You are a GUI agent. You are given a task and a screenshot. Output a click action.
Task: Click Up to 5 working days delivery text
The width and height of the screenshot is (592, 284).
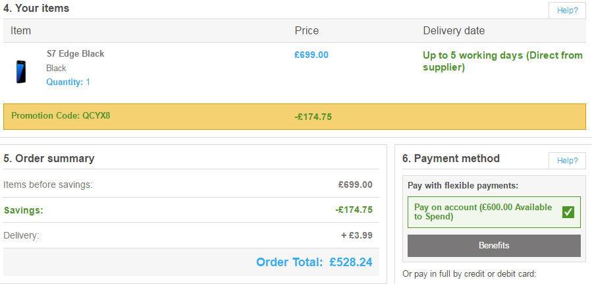(502, 61)
